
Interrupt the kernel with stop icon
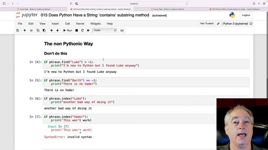77,30
